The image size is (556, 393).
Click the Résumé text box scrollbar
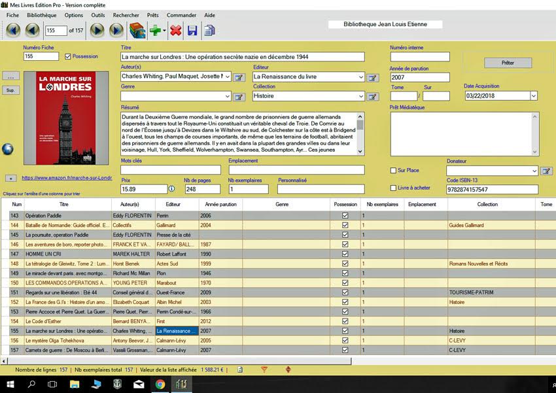pyautogui.click(x=360, y=134)
